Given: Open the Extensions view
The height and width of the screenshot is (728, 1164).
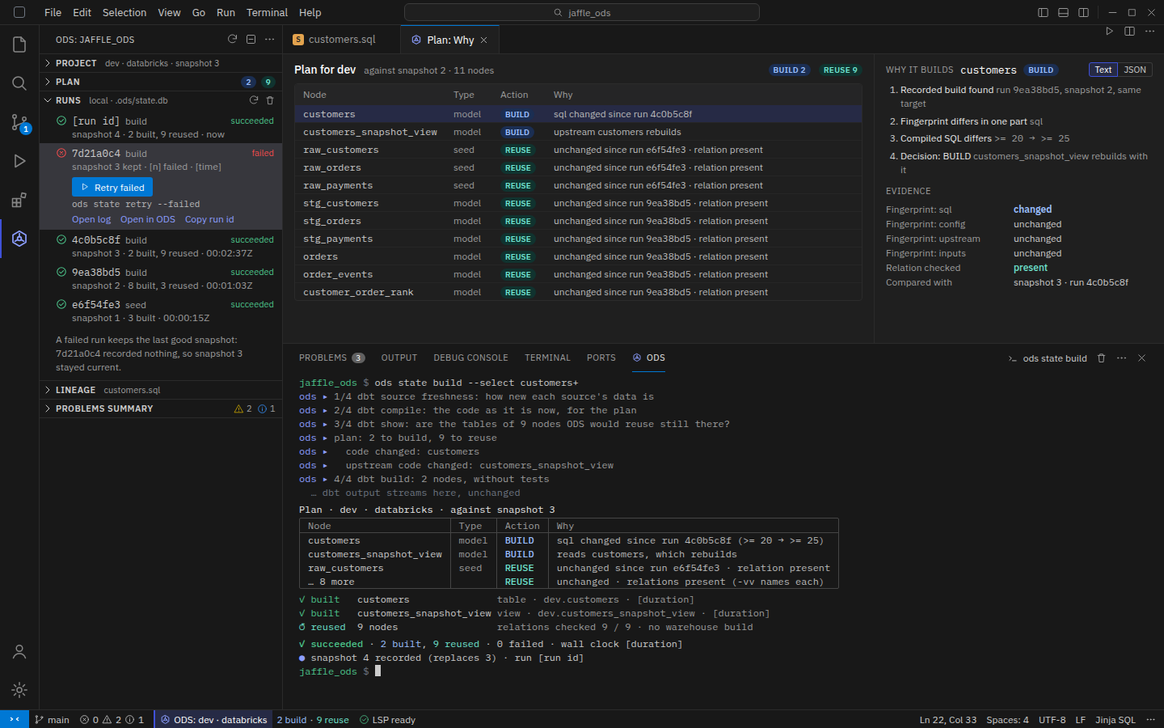Looking at the screenshot, I should (x=19, y=200).
